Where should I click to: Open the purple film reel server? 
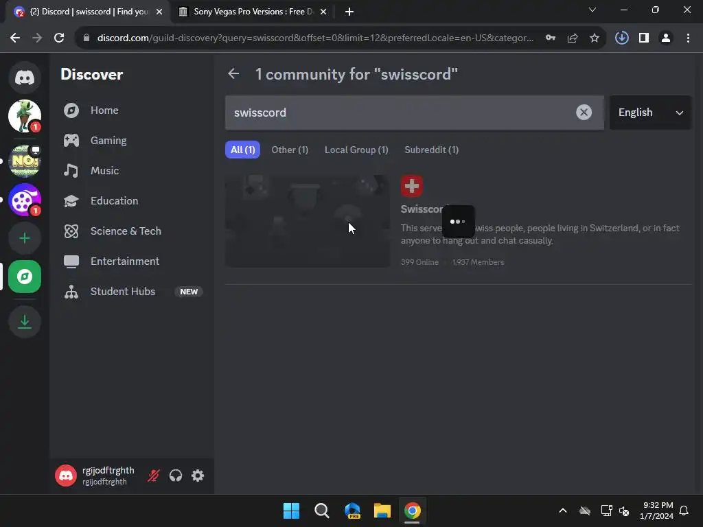(x=25, y=200)
